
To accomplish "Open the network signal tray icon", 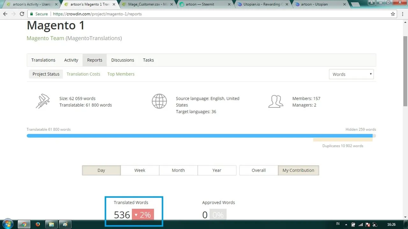I will pyautogui.click(x=361, y=224).
